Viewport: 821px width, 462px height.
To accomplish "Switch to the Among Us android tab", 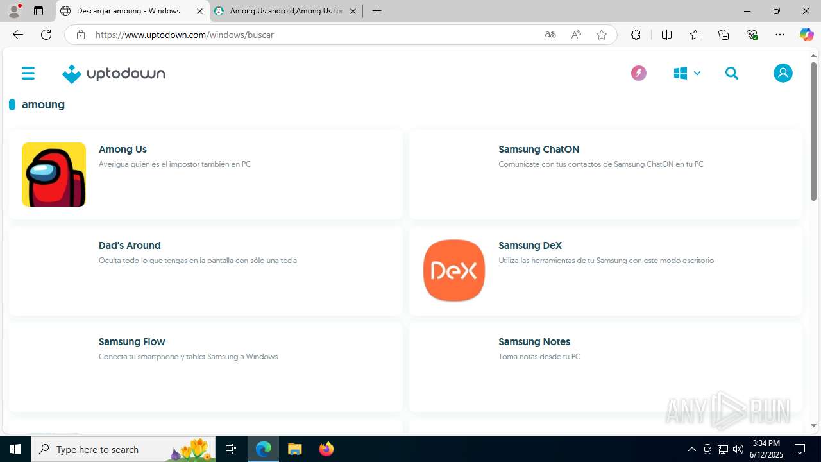I will 286,11.
